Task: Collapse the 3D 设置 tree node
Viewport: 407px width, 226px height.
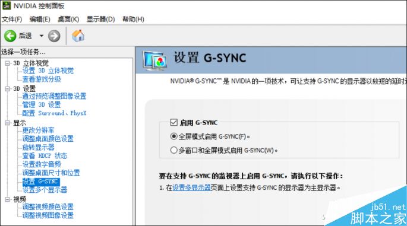Action: pyautogui.click(x=8, y=88)
